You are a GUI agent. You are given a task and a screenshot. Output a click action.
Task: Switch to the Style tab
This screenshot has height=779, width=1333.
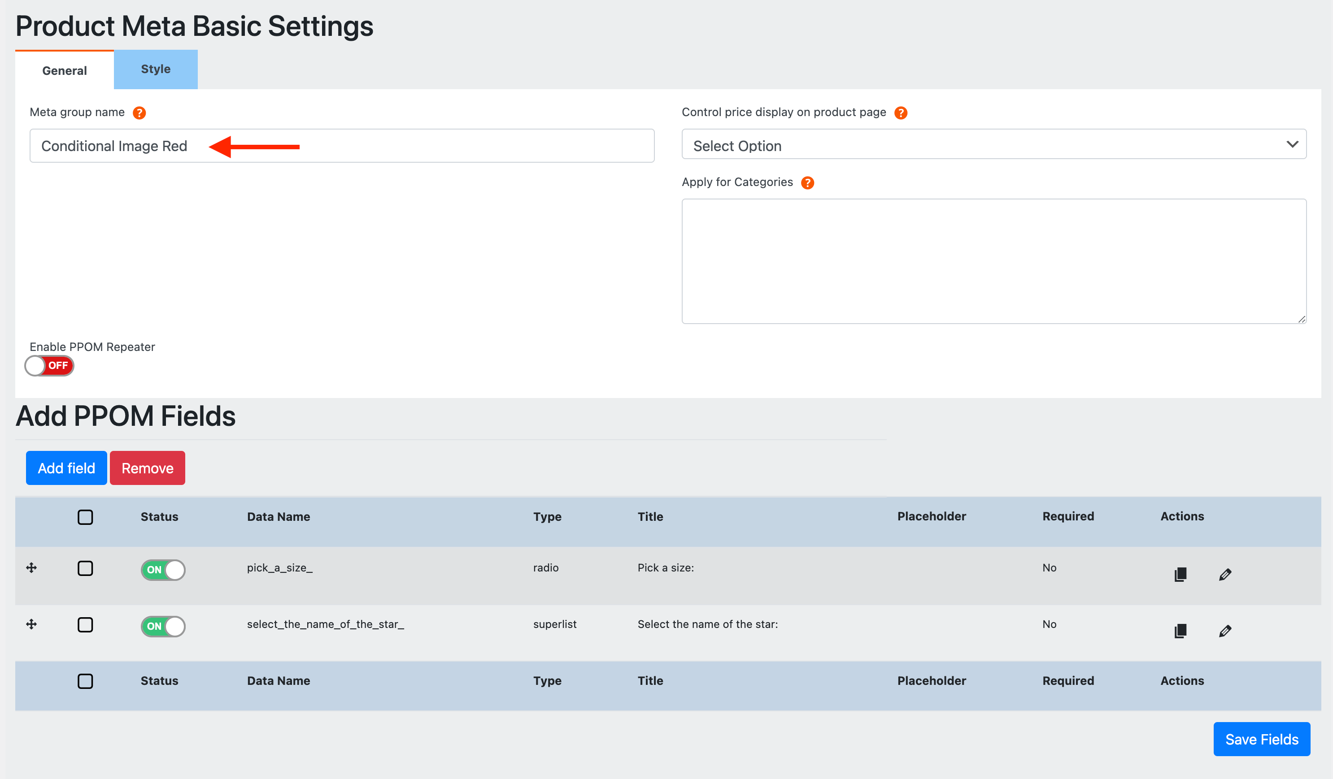(156, 69)
